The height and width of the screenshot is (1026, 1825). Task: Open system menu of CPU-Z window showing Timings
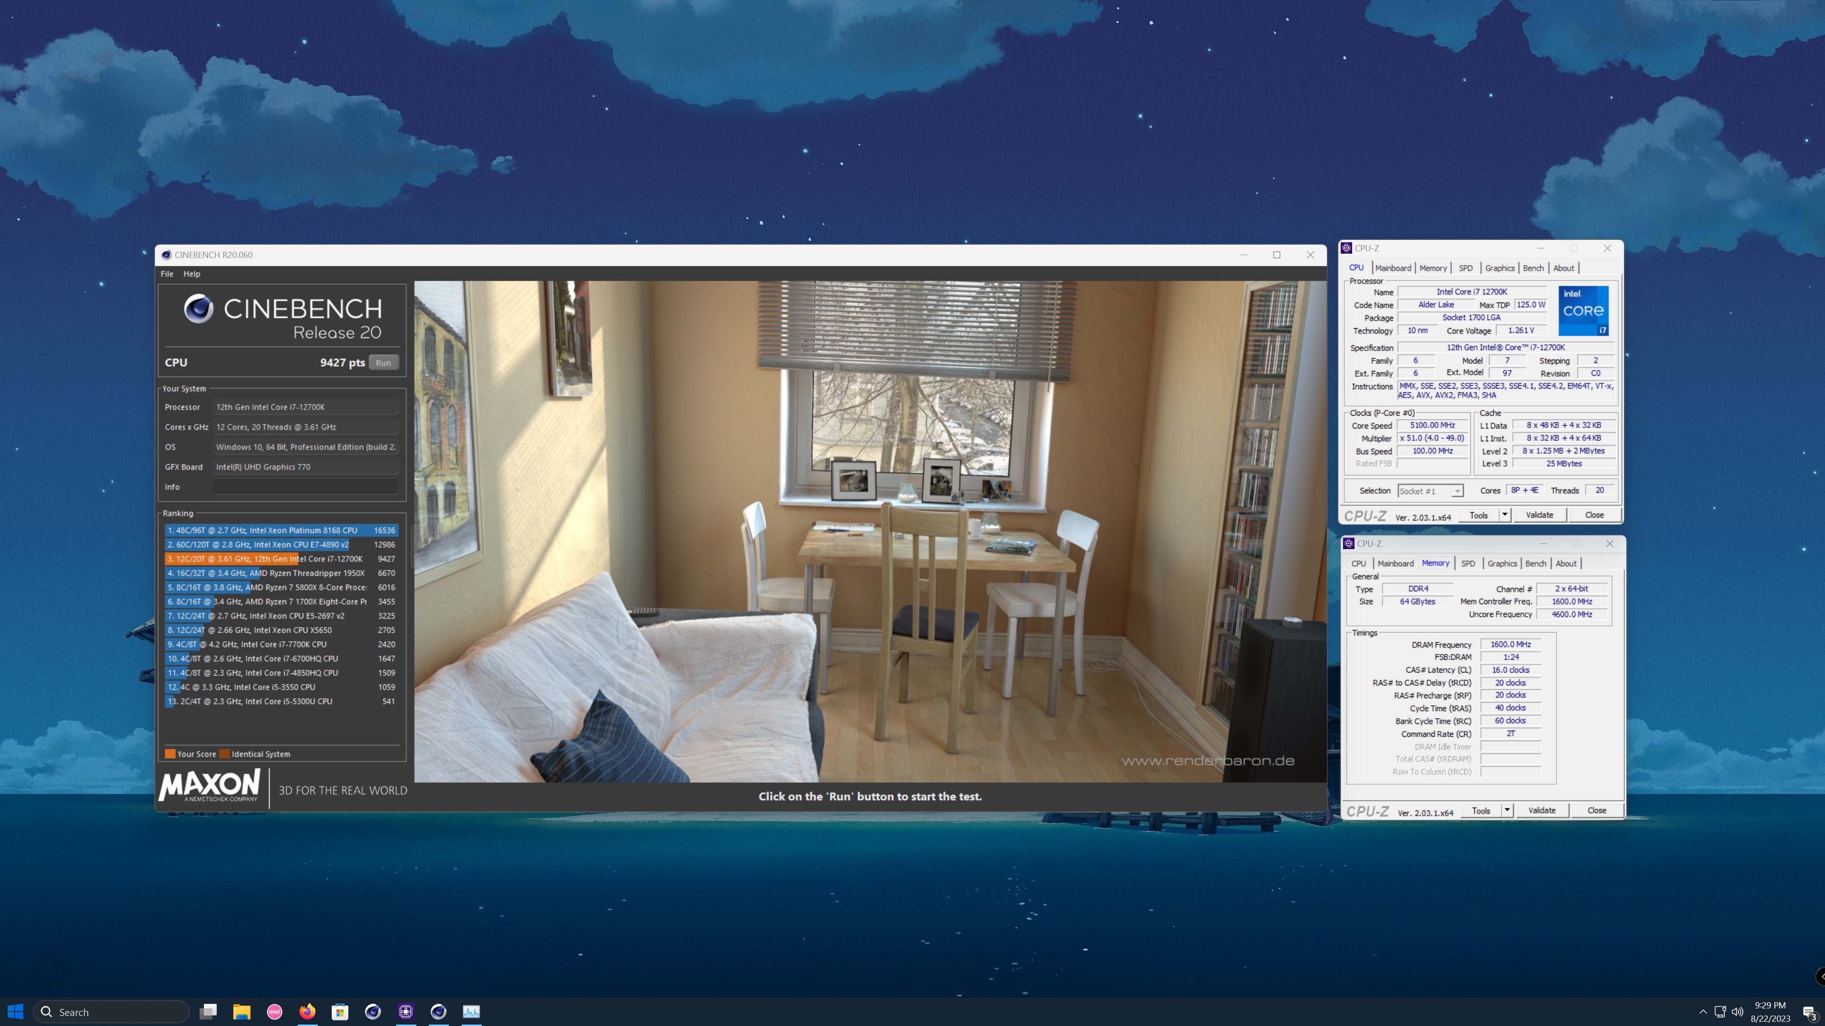[1348, 543]
